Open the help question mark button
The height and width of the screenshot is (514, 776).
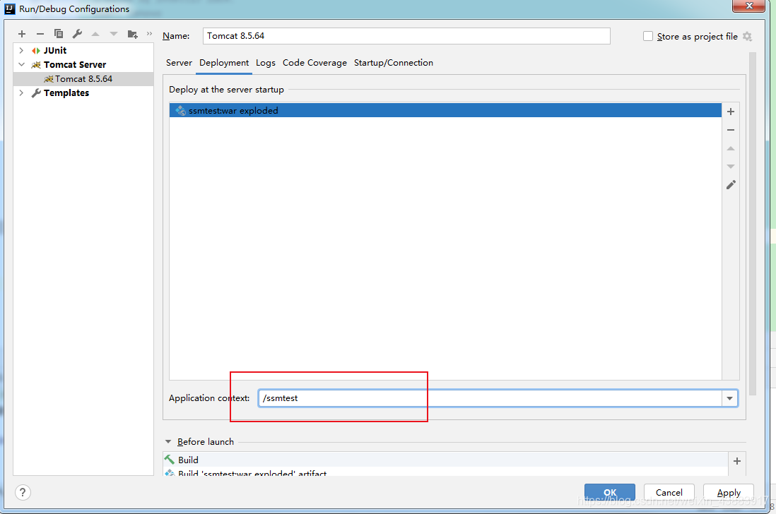click(23, 492)
